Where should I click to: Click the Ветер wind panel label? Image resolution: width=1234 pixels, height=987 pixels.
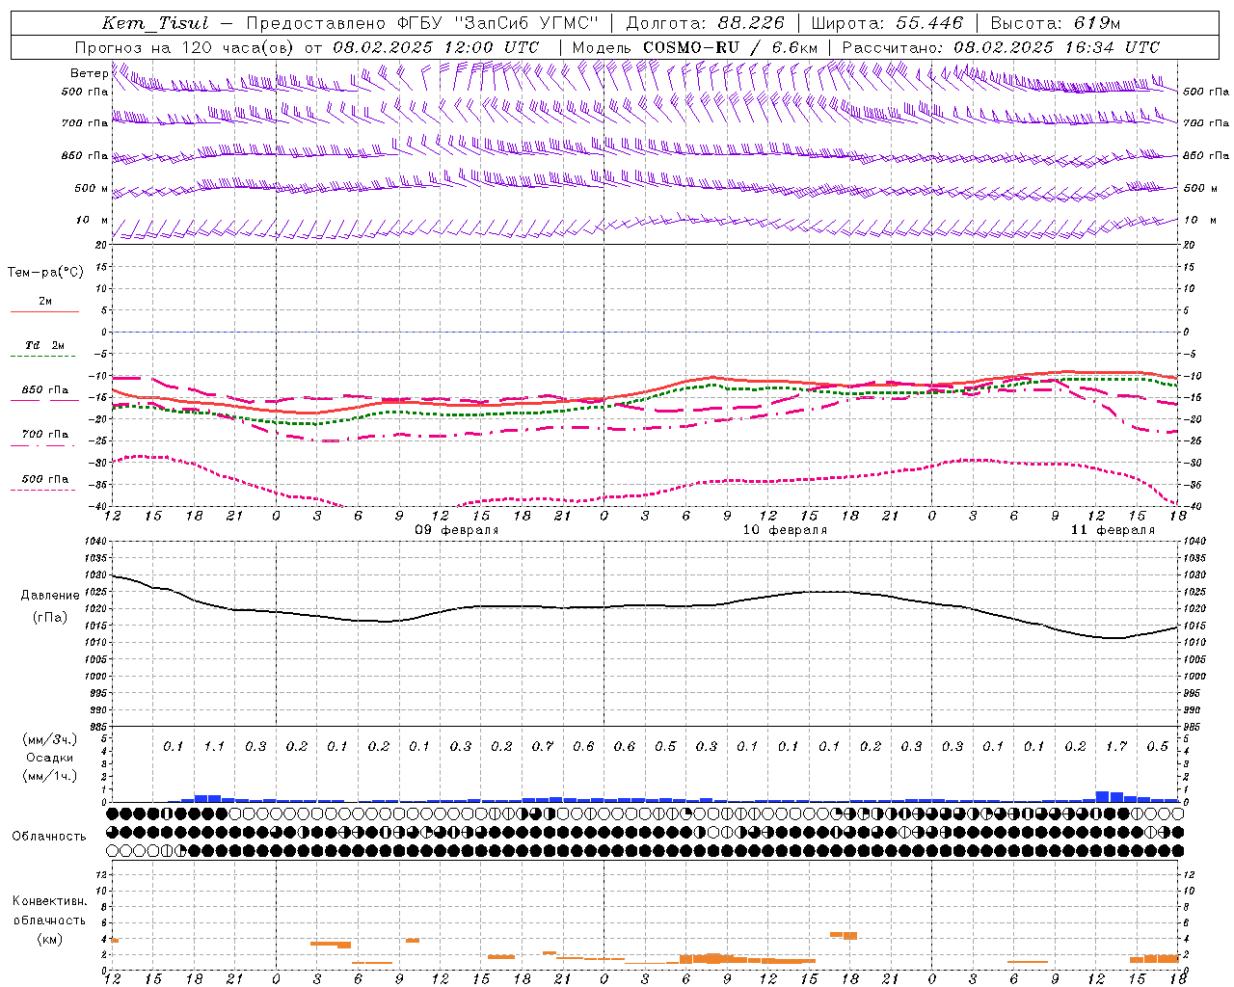point(90,73)
